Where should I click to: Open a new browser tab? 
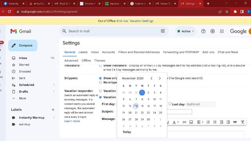[x=208, y=4]
